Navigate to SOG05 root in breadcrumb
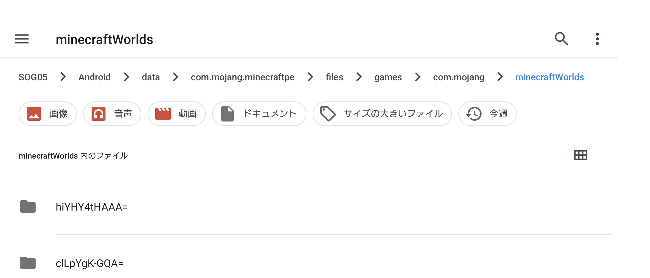Image resolution: width=650 pixels, height=278 pixels. click(x=33, y=77)
